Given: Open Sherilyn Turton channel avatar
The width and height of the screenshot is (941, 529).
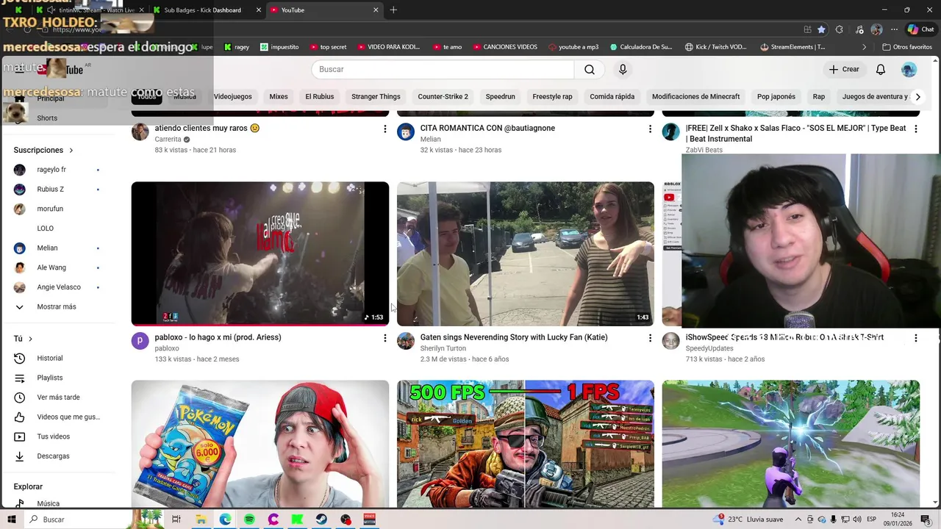Looking at the screenshot, I should 406,341.
